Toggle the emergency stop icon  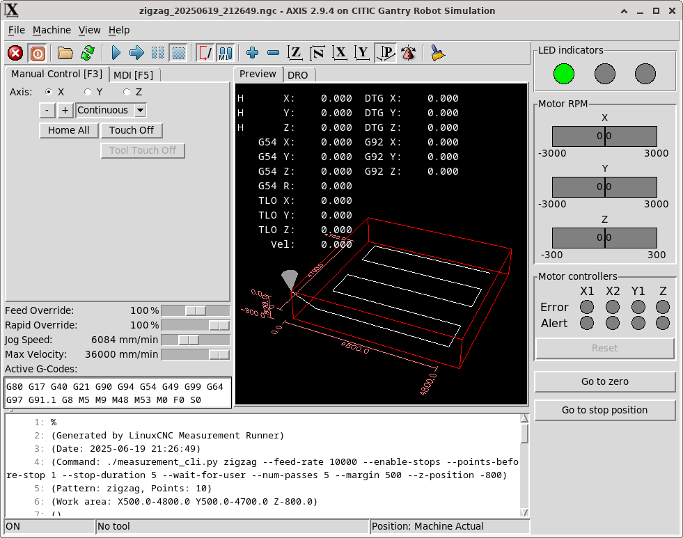(x=15, y=53)
